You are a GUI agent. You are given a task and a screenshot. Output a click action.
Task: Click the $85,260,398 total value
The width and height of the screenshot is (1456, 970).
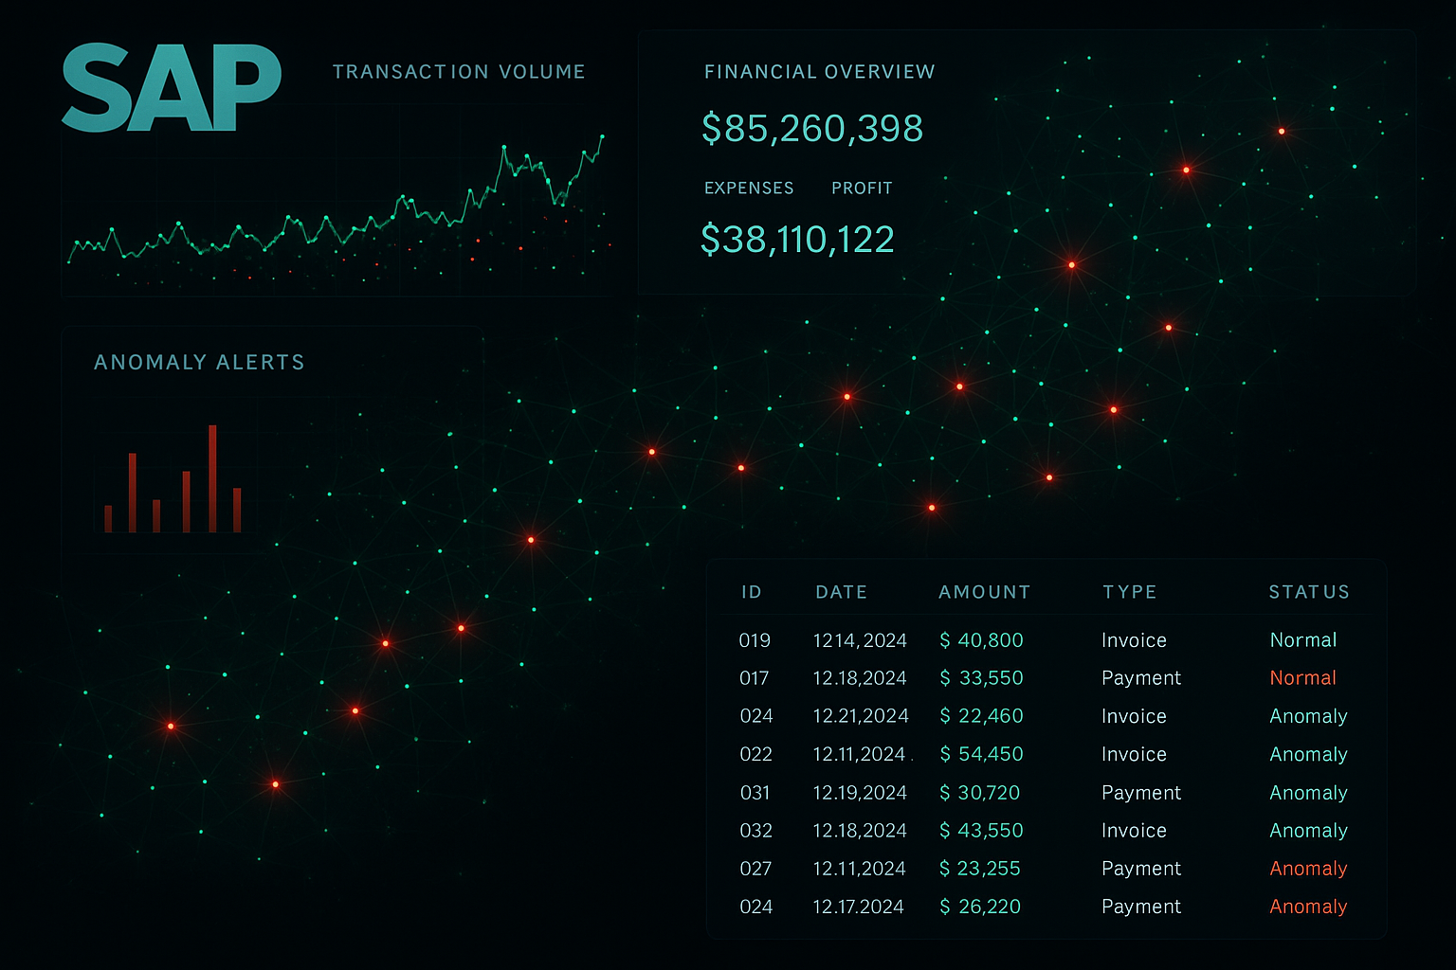point(812,129)
